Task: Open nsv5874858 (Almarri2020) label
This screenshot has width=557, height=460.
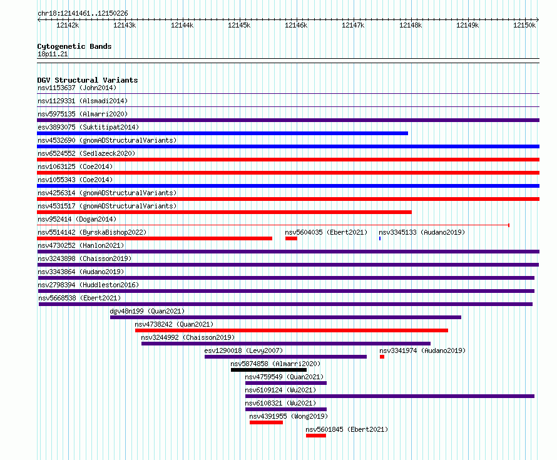Action: pyautogui.click(x=275, y=364)
